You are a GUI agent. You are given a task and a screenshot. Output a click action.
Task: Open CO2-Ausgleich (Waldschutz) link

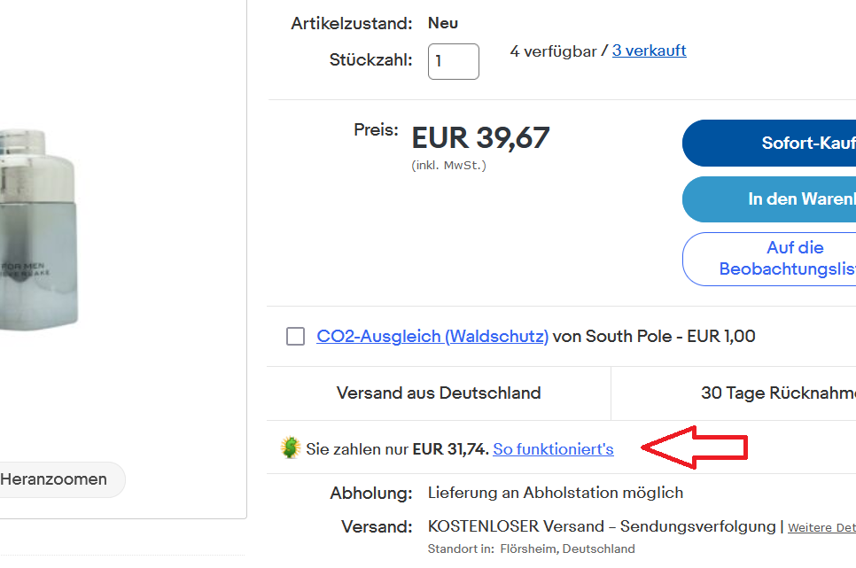pos(432,337)
